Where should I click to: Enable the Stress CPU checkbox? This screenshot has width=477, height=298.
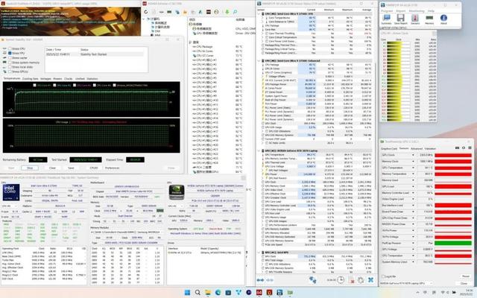pos(10,48)
